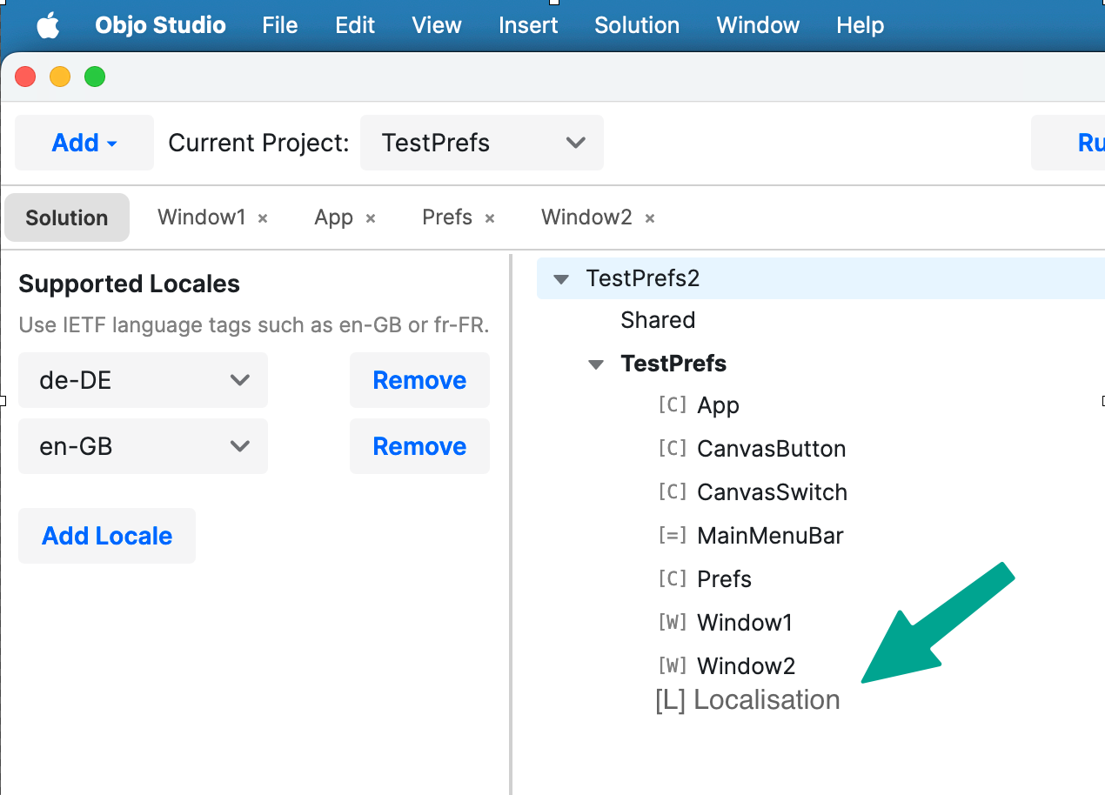Select Window1 in the project tree
This screenshot has width=1105, height=795.
(x=746, y=623)
